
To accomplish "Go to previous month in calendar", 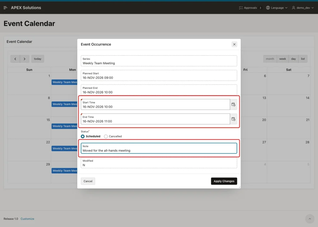I will click(x=15, y=59).
